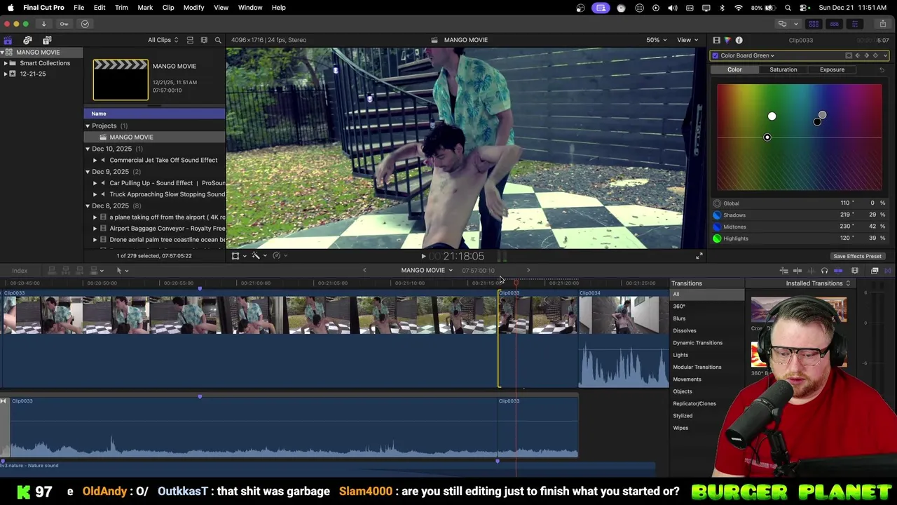Image resolution: width=897 pixels, height=505 pixels.
Task: Show the Video inspector icon
Action: click(716, 40)
